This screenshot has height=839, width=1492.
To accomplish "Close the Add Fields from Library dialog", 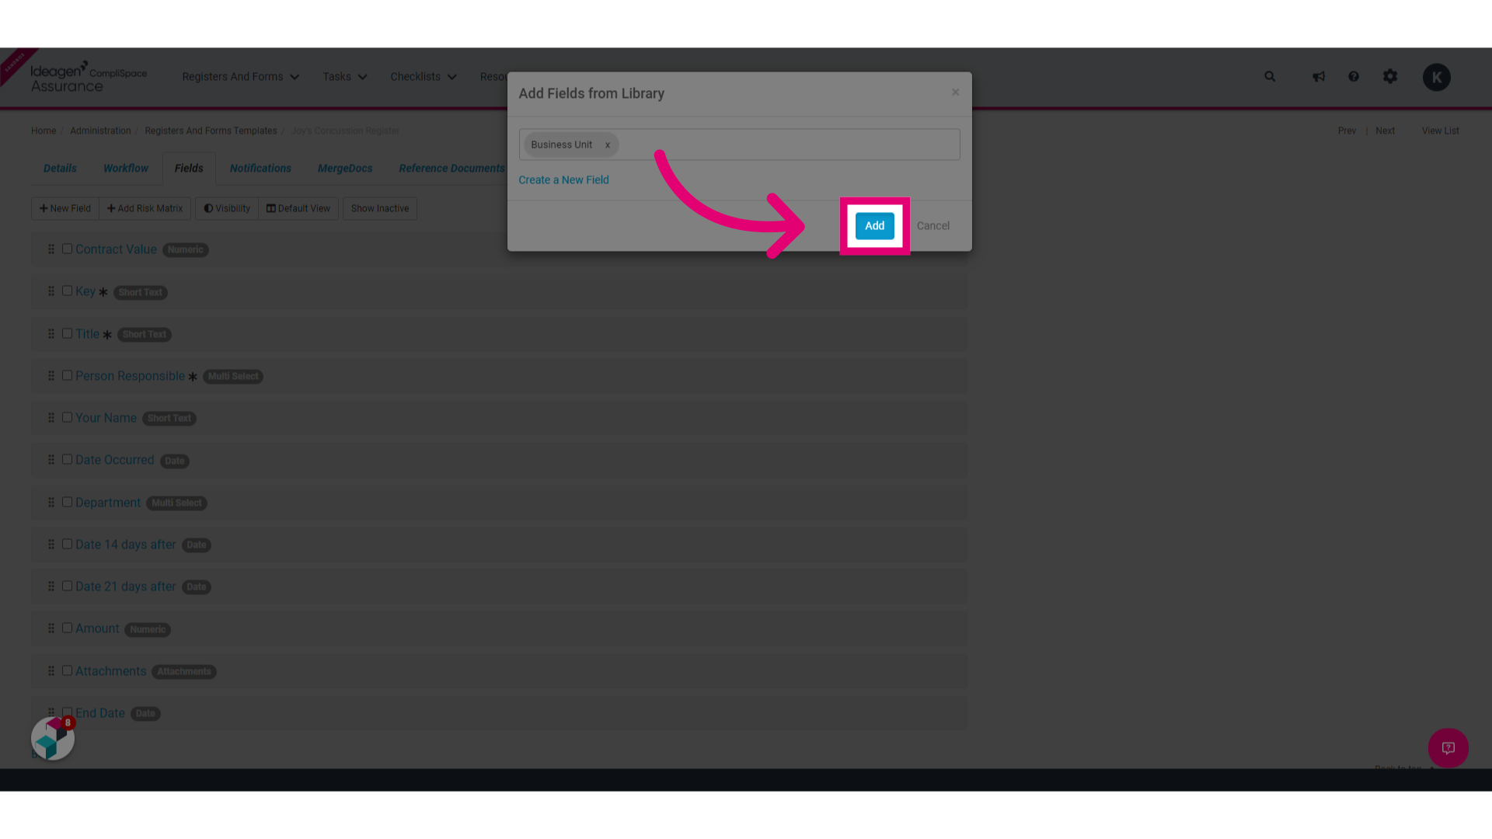I will pos(955,92).
